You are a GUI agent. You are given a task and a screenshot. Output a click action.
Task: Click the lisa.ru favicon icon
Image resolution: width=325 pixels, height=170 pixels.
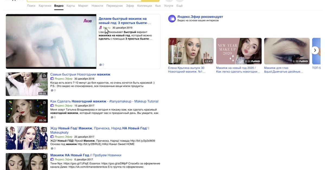pos(100,28)
